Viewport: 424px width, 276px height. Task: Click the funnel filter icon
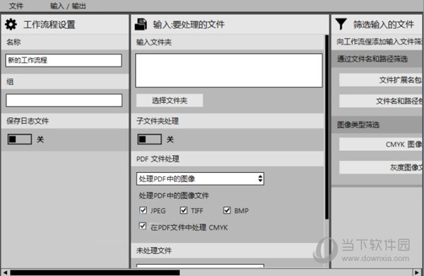click(341, 24)
